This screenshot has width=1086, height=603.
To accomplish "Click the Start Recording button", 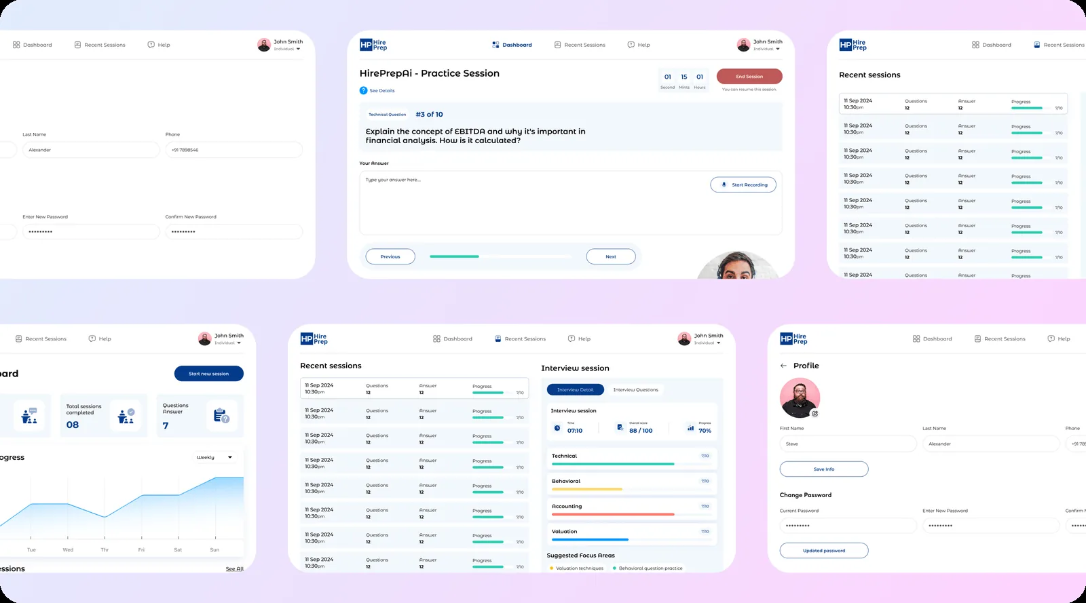I will click(x=743, y=184).
